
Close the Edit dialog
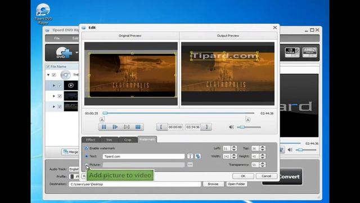tap(275, 28)
